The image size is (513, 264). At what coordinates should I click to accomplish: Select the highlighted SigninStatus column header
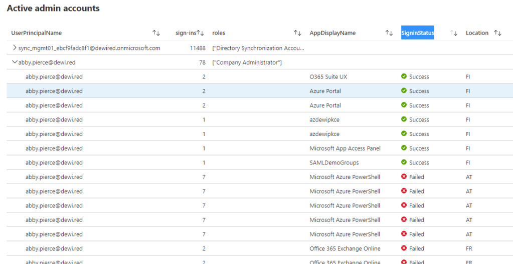(417, 33)
